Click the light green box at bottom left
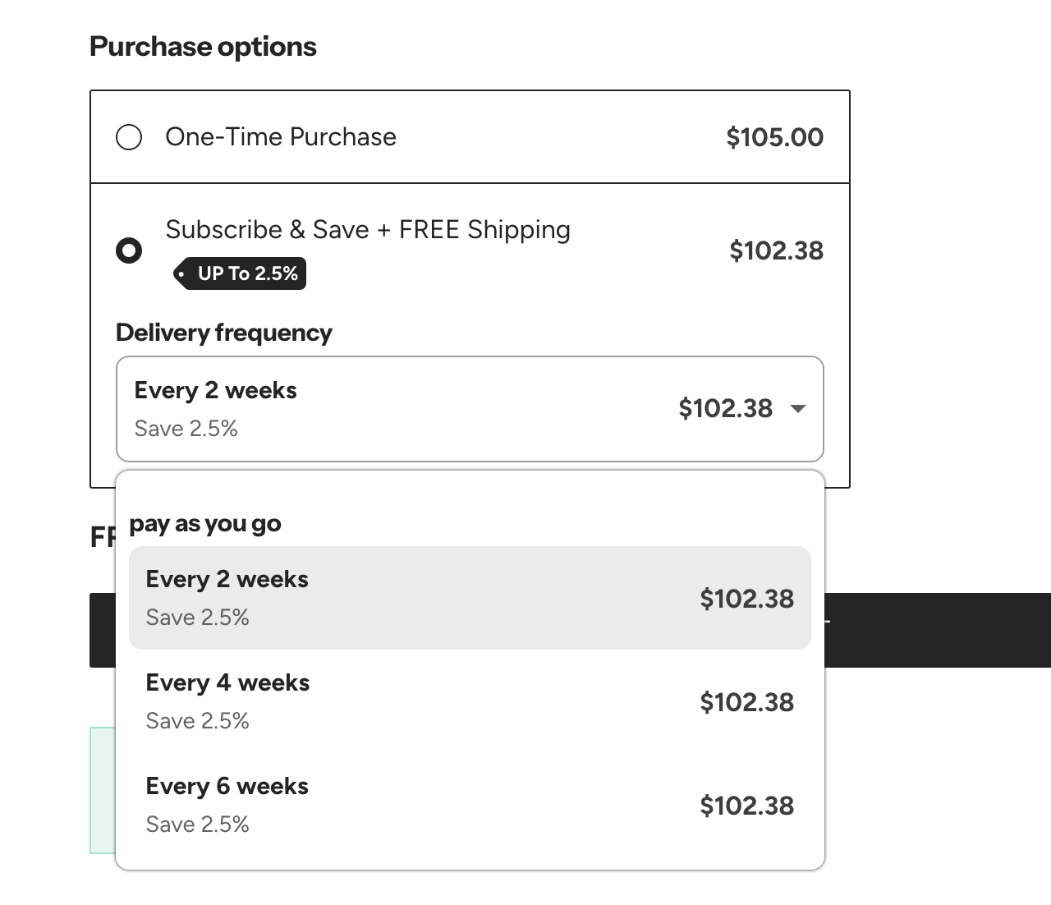The width and height of the screenshot is (1051, 905). [x=103, y=790]
